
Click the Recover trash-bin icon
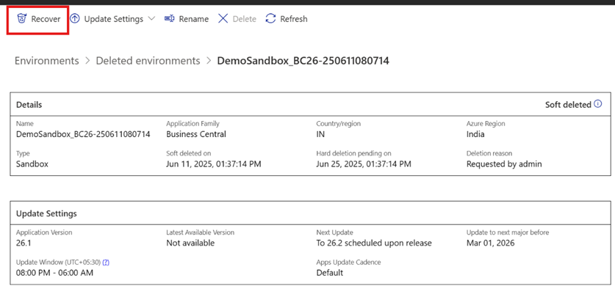22,19
